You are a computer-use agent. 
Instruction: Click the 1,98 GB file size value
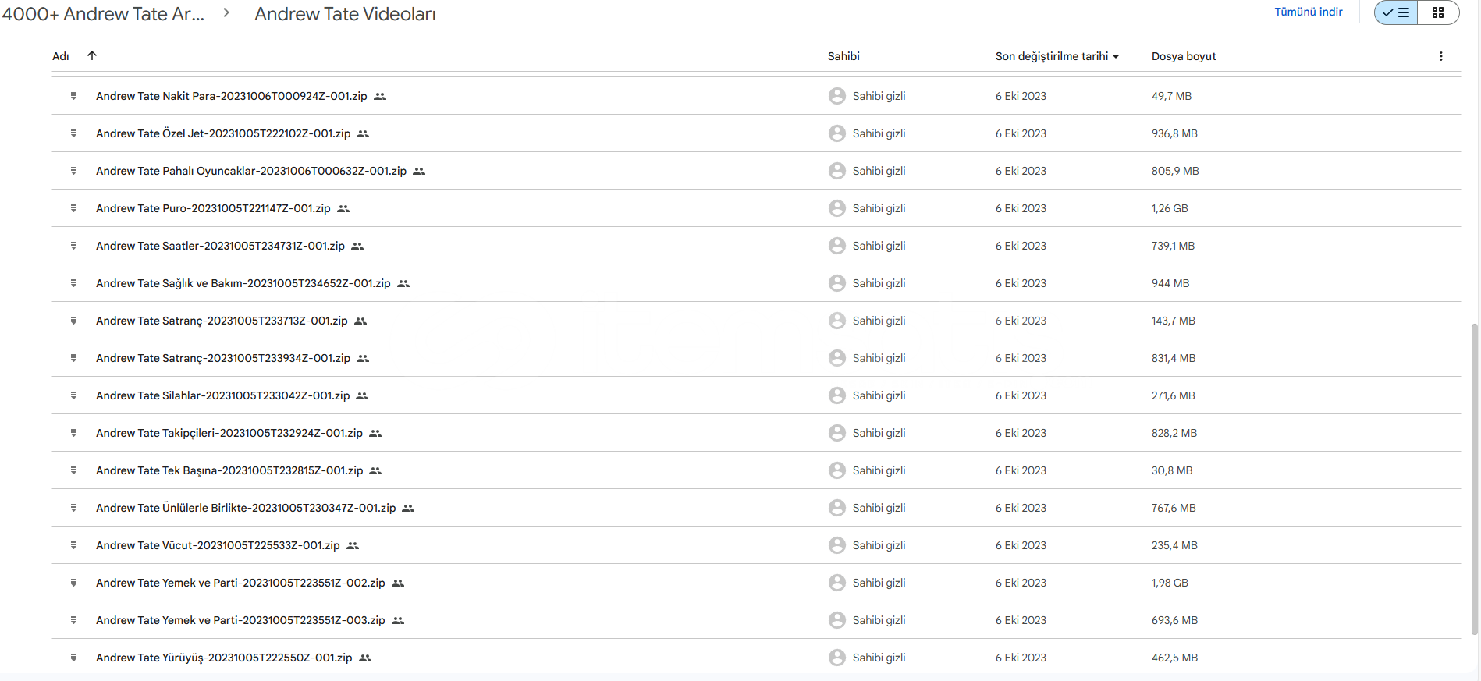coord(1170,583)
